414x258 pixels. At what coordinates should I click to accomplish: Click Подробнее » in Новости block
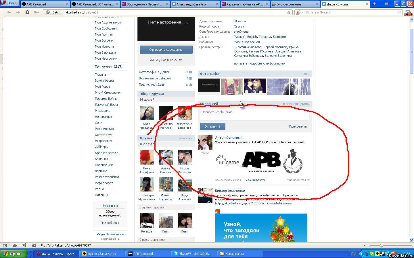110,223
